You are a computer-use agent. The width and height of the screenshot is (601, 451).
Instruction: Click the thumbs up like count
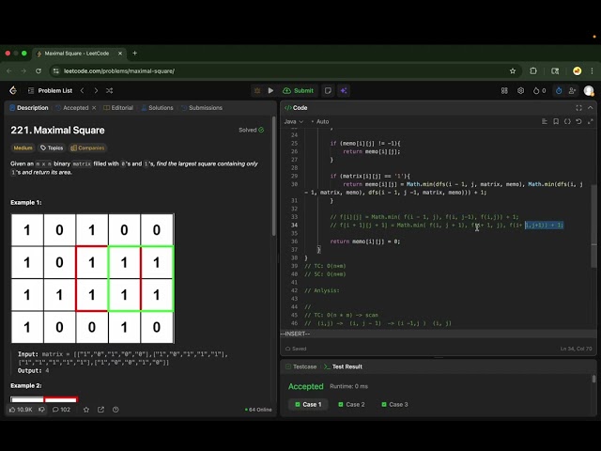coord(21,410)
